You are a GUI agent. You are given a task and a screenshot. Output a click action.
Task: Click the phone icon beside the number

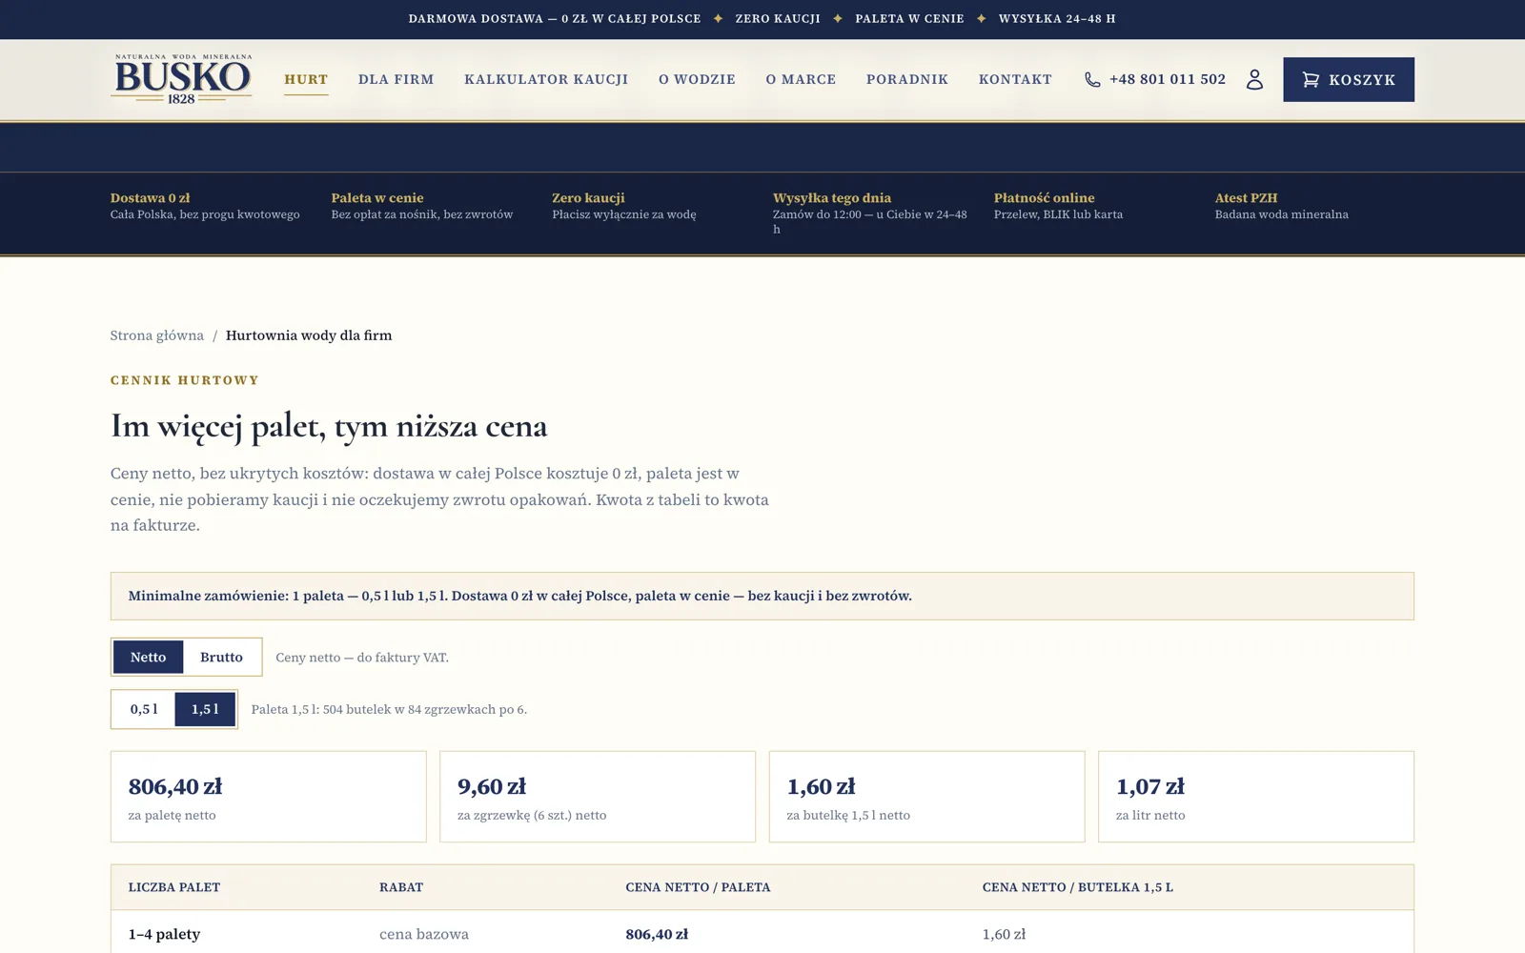[1092, 80]
